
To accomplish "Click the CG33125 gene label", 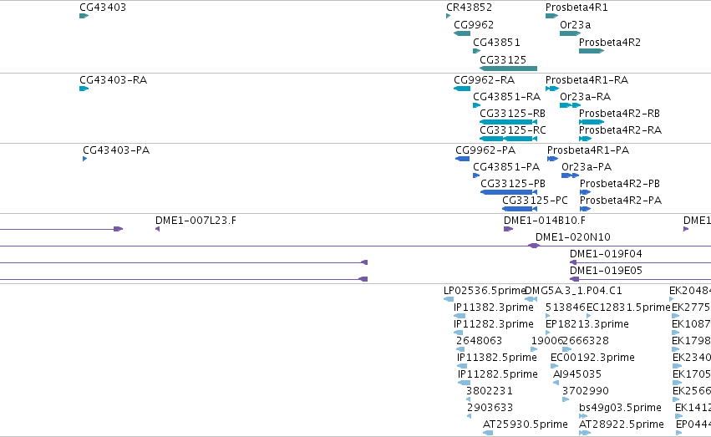I will (503, 60).
